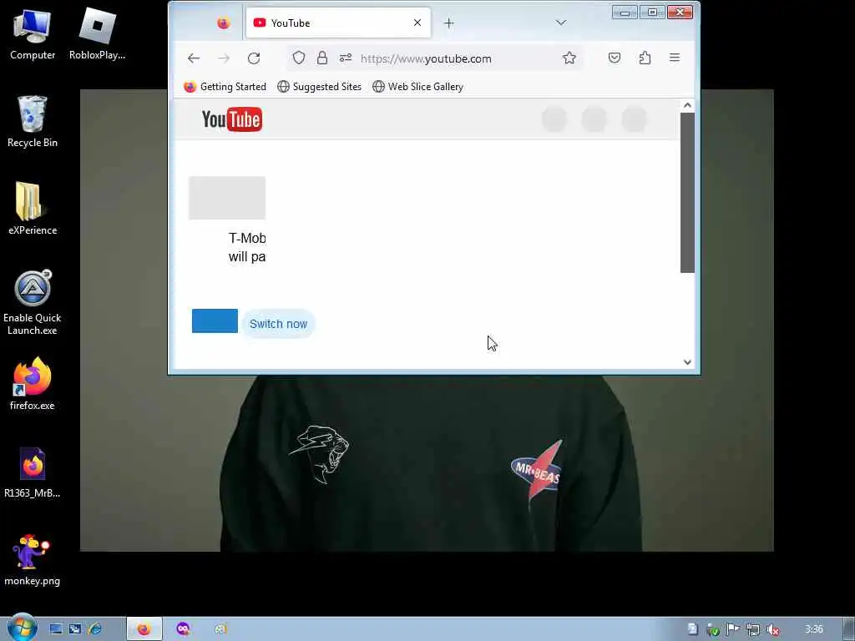The image size is (855, 641).
Task: Click the gray thumbnail placeholder above T-Mob
Action: click(x=227, y=198)
